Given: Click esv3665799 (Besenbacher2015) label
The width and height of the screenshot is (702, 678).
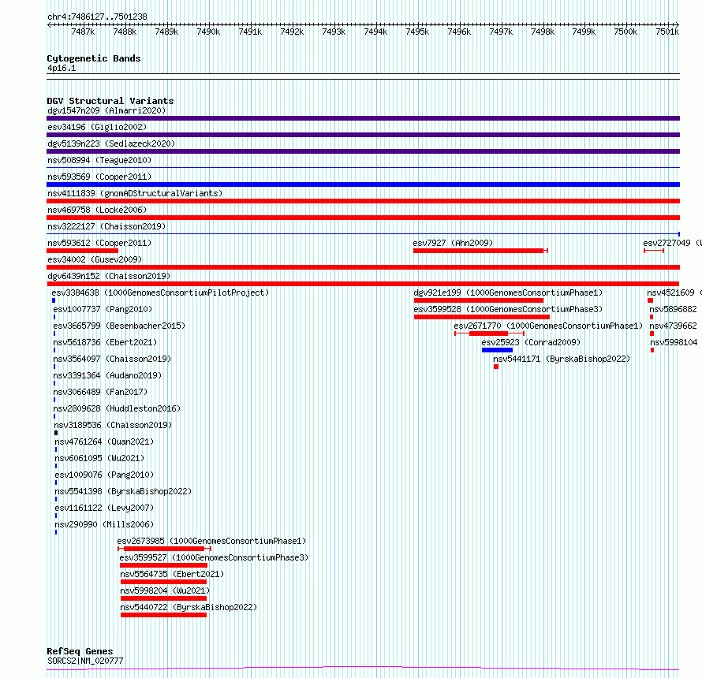Looking at the screenshot, I should click(x=119, y=326).
